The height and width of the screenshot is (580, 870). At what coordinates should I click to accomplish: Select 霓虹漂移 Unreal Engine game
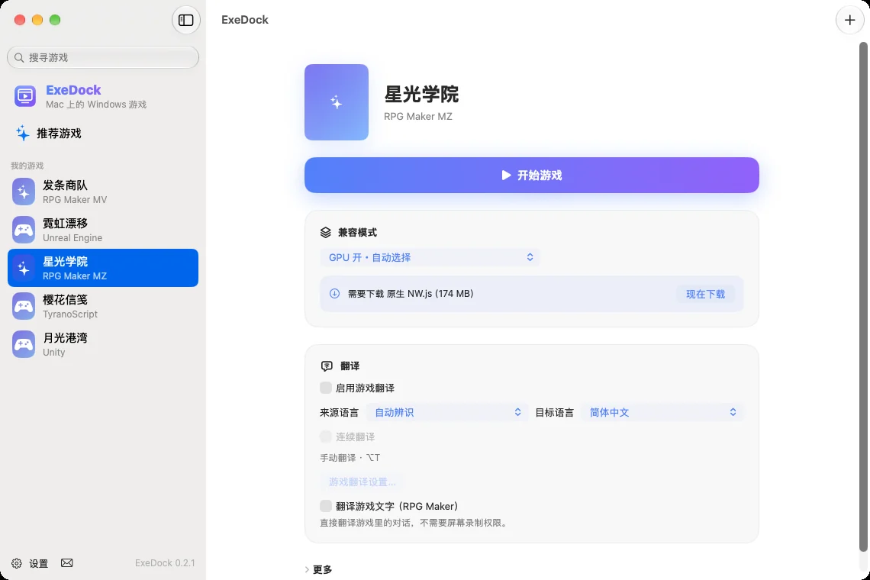(103, 230)
